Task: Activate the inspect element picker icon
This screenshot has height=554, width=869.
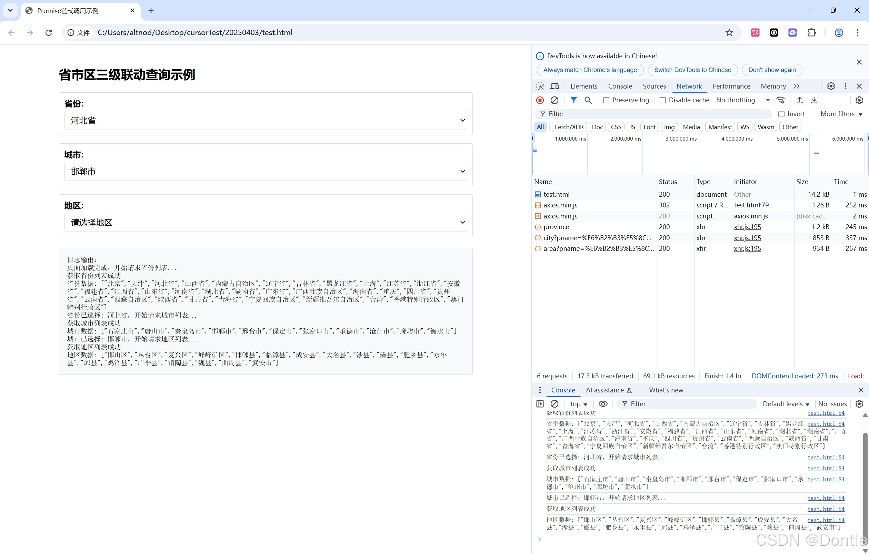Action: 540,86
